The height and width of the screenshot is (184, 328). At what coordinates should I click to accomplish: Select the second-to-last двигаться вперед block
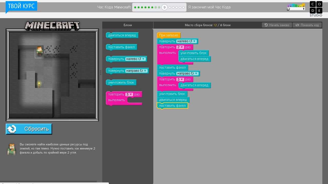(173, 100)
